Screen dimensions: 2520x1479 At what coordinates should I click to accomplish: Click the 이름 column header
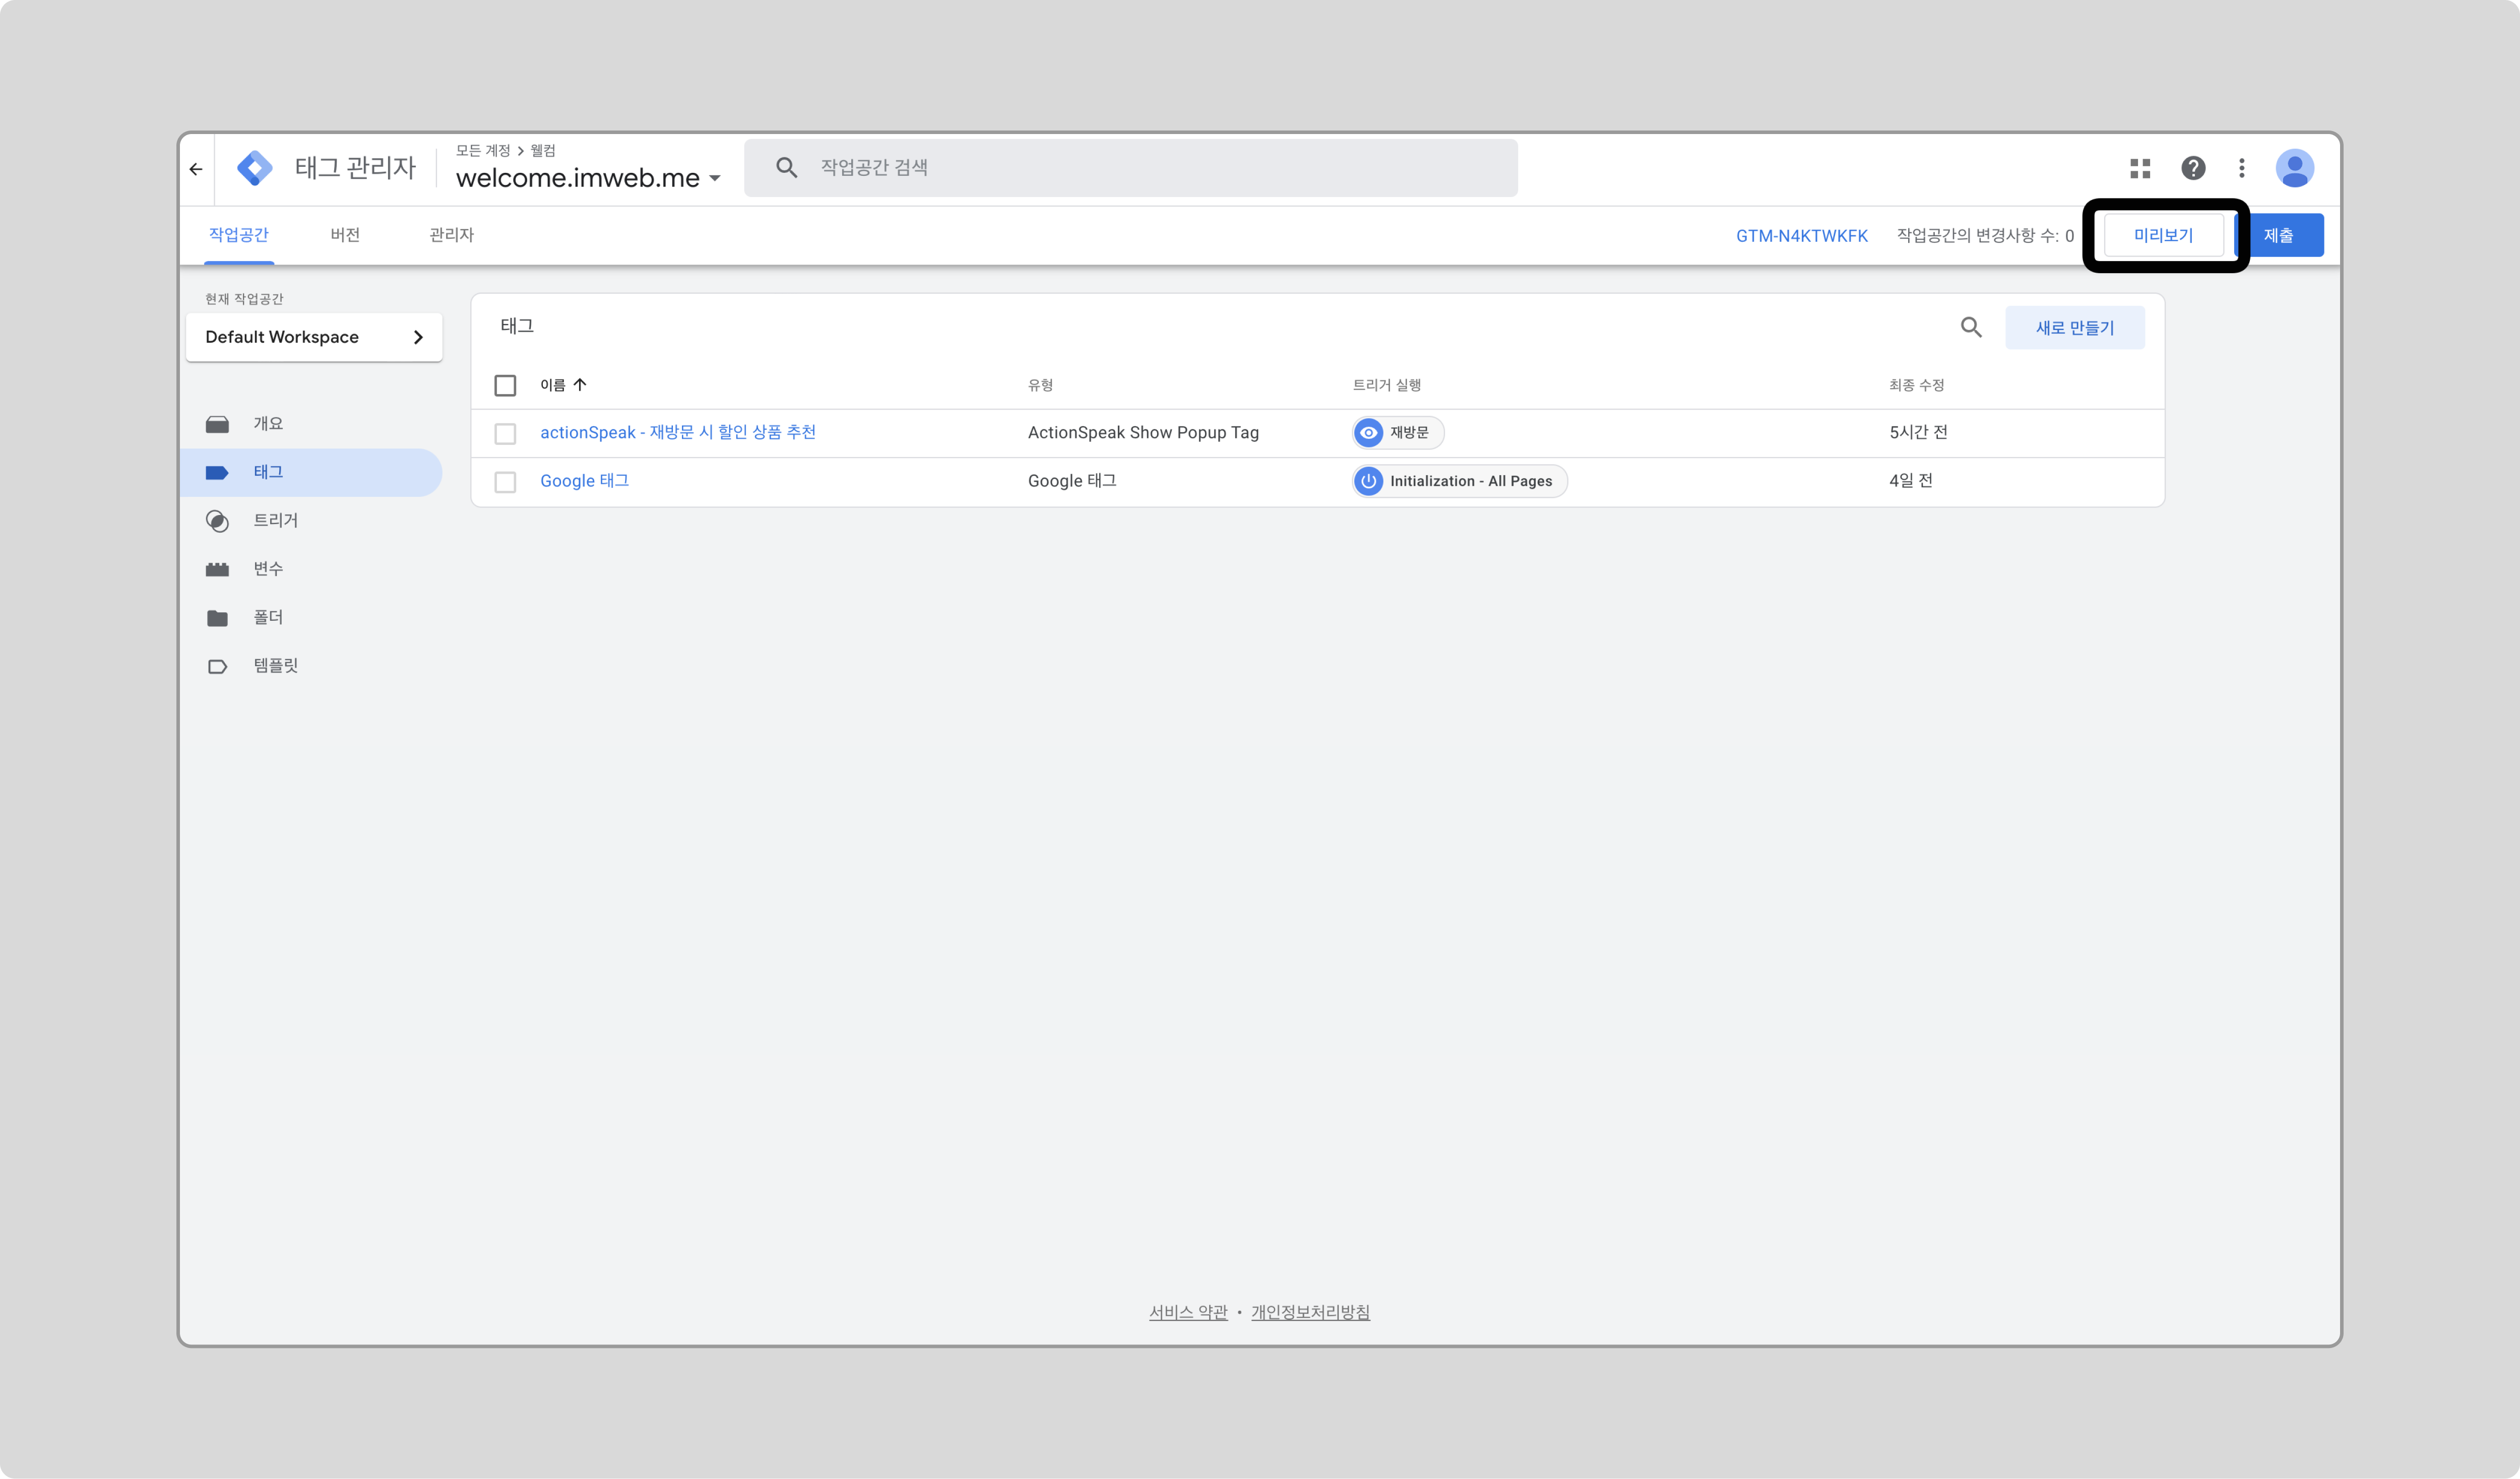[552, 385]
